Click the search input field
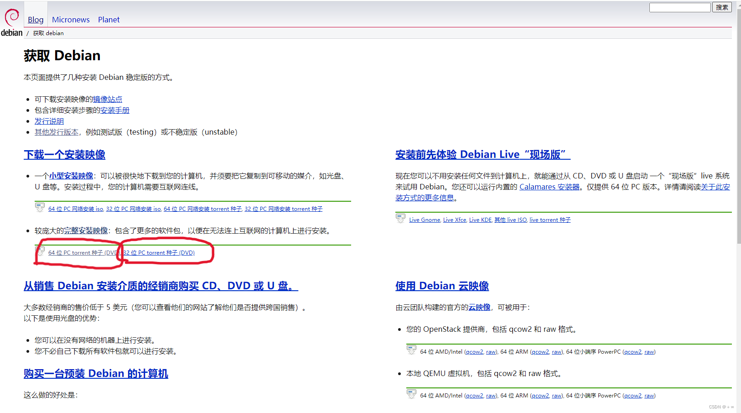741x413 pixels. (x=680, y=7)
